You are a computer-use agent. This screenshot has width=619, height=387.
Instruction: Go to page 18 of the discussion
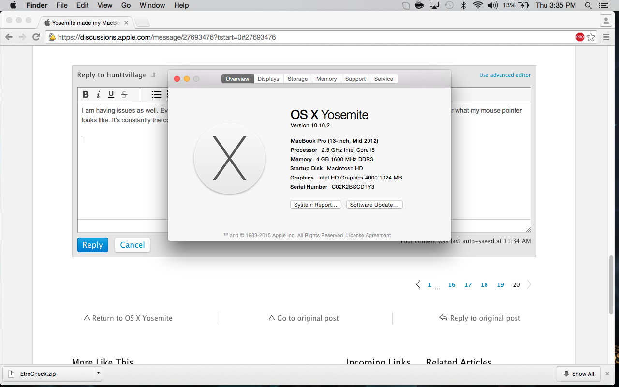coord(484,285)
